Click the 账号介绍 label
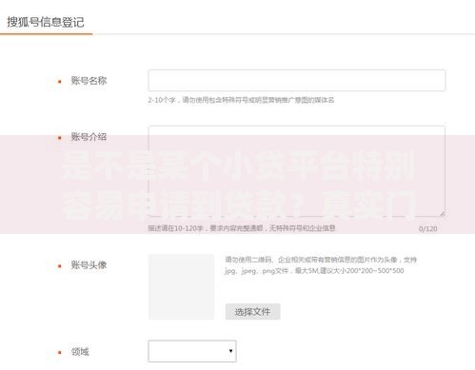Image resolution: width=475 pixels, height=370 pixels. point(89,137)
